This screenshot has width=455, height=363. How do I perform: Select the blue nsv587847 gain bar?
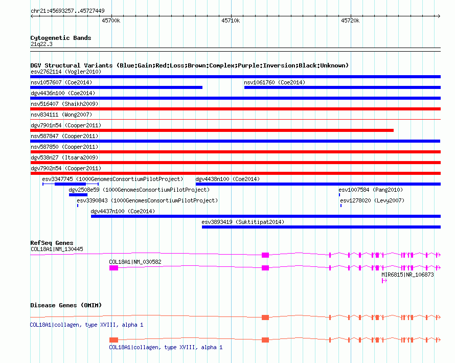(235, 141)
